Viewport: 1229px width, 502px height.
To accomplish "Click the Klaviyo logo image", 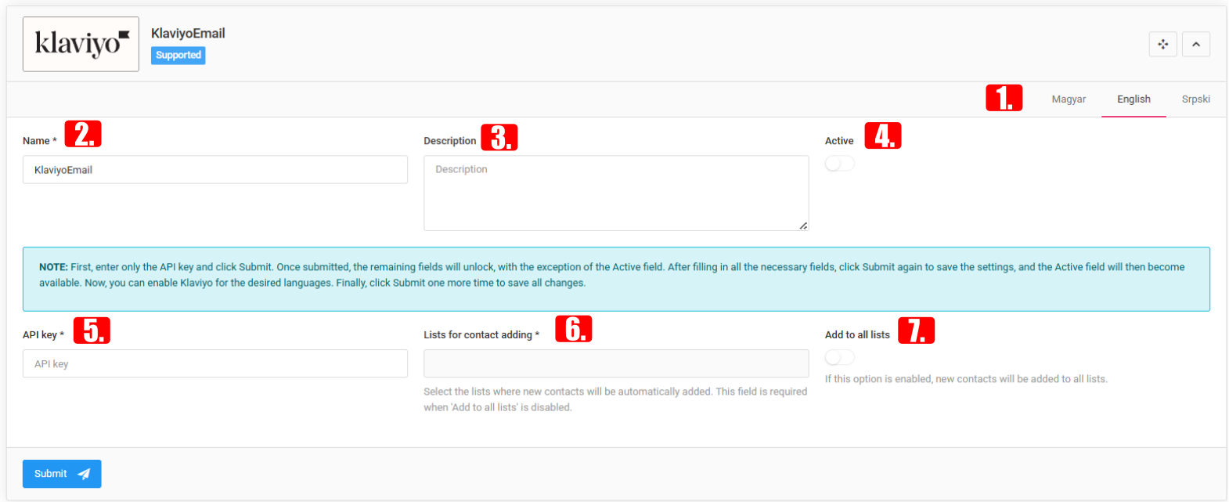I will (x=81, y=44).
